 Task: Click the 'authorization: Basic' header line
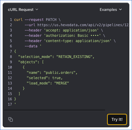[x=65, y=36]
